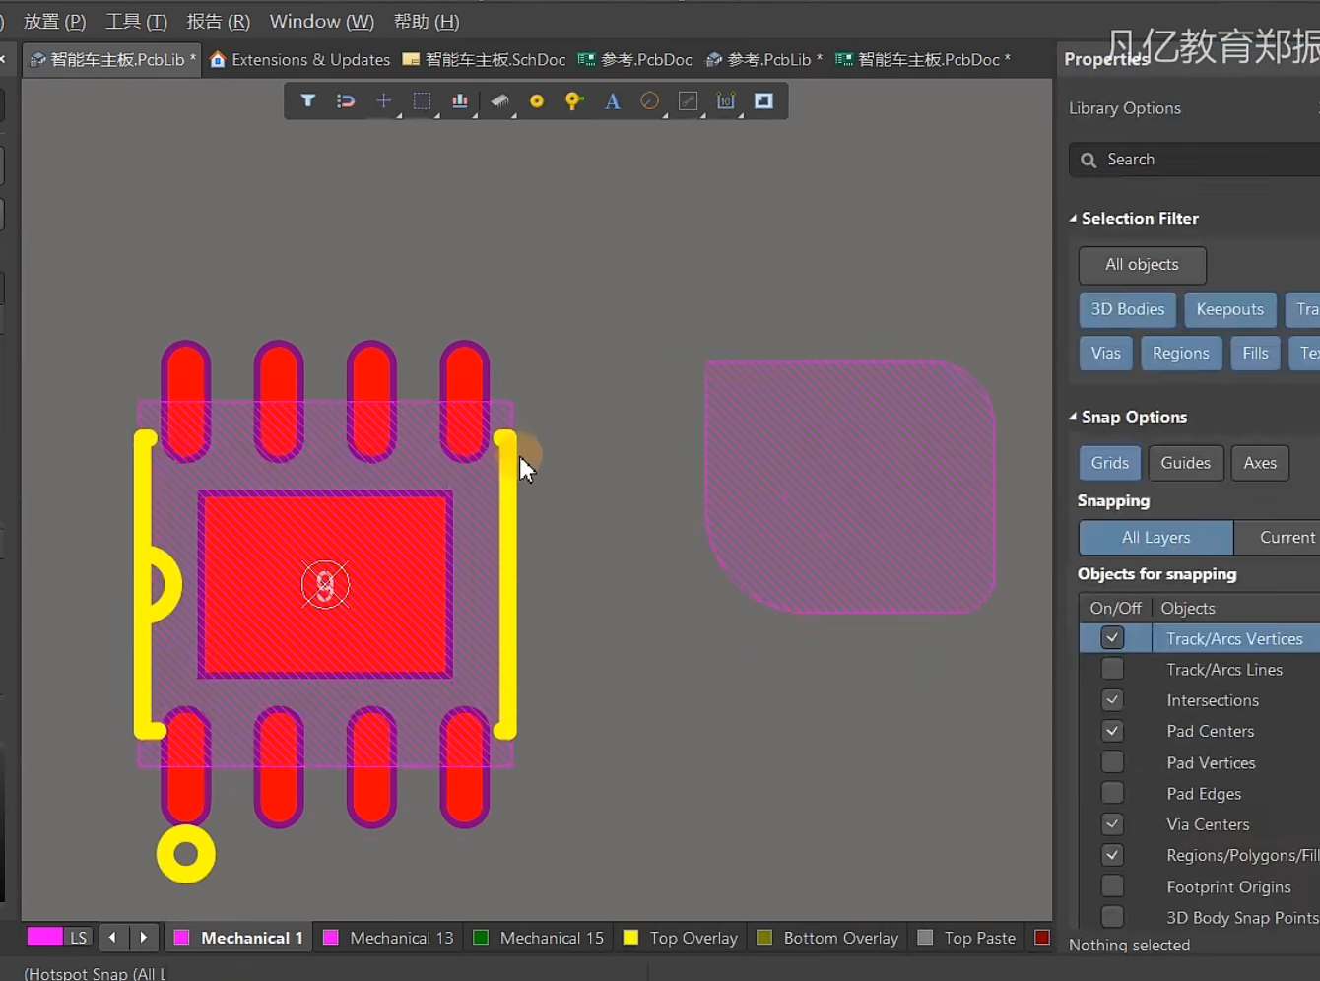
Task: Click the crosshair origin tool in the toolbar
Action: pos(383,100)
